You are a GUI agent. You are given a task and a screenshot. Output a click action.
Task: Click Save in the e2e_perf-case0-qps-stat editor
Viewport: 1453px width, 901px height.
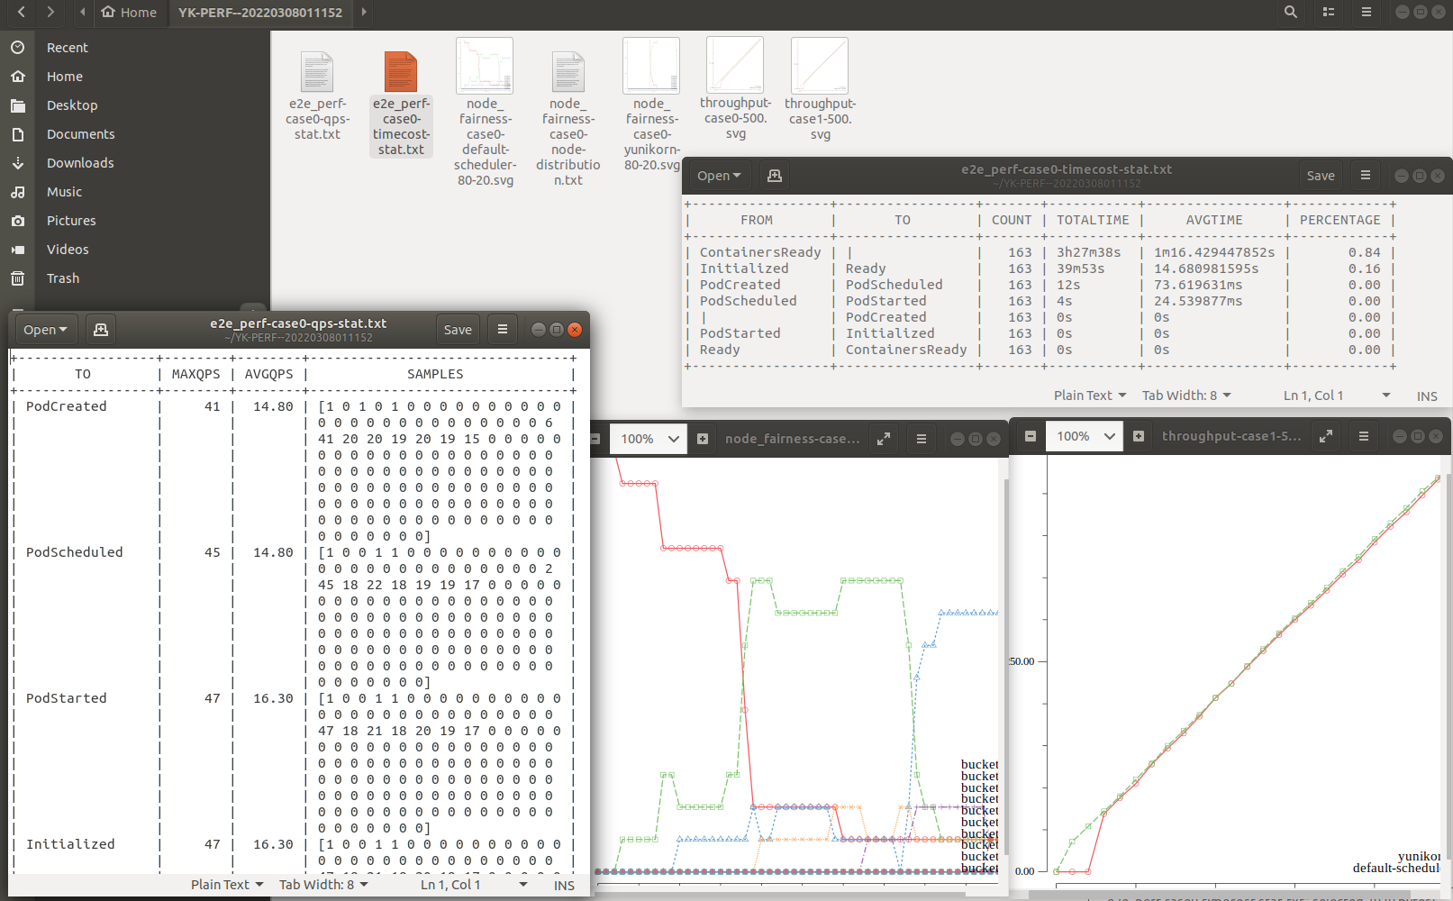click(x=458, y=330)
